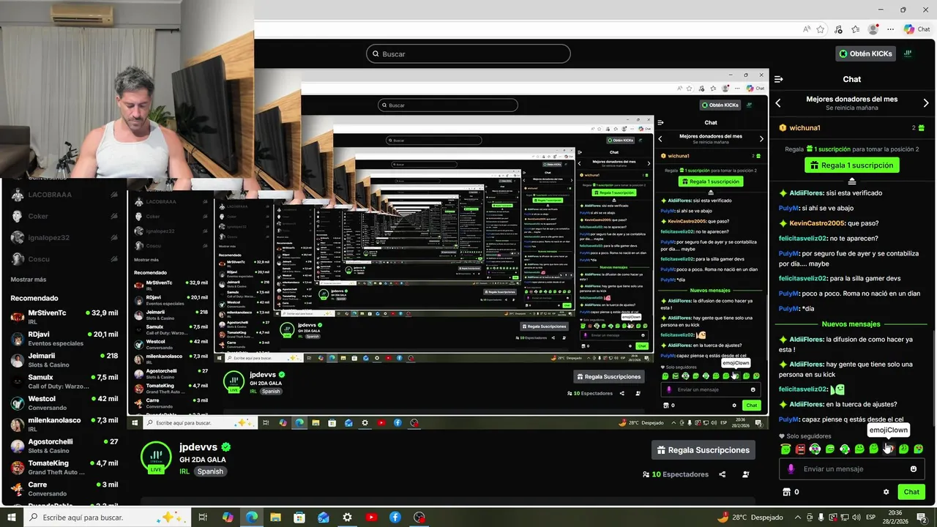This screenshot has height=527, width=937.
Task: Click the Enviar un mensaje input
Action: (852, 469)
